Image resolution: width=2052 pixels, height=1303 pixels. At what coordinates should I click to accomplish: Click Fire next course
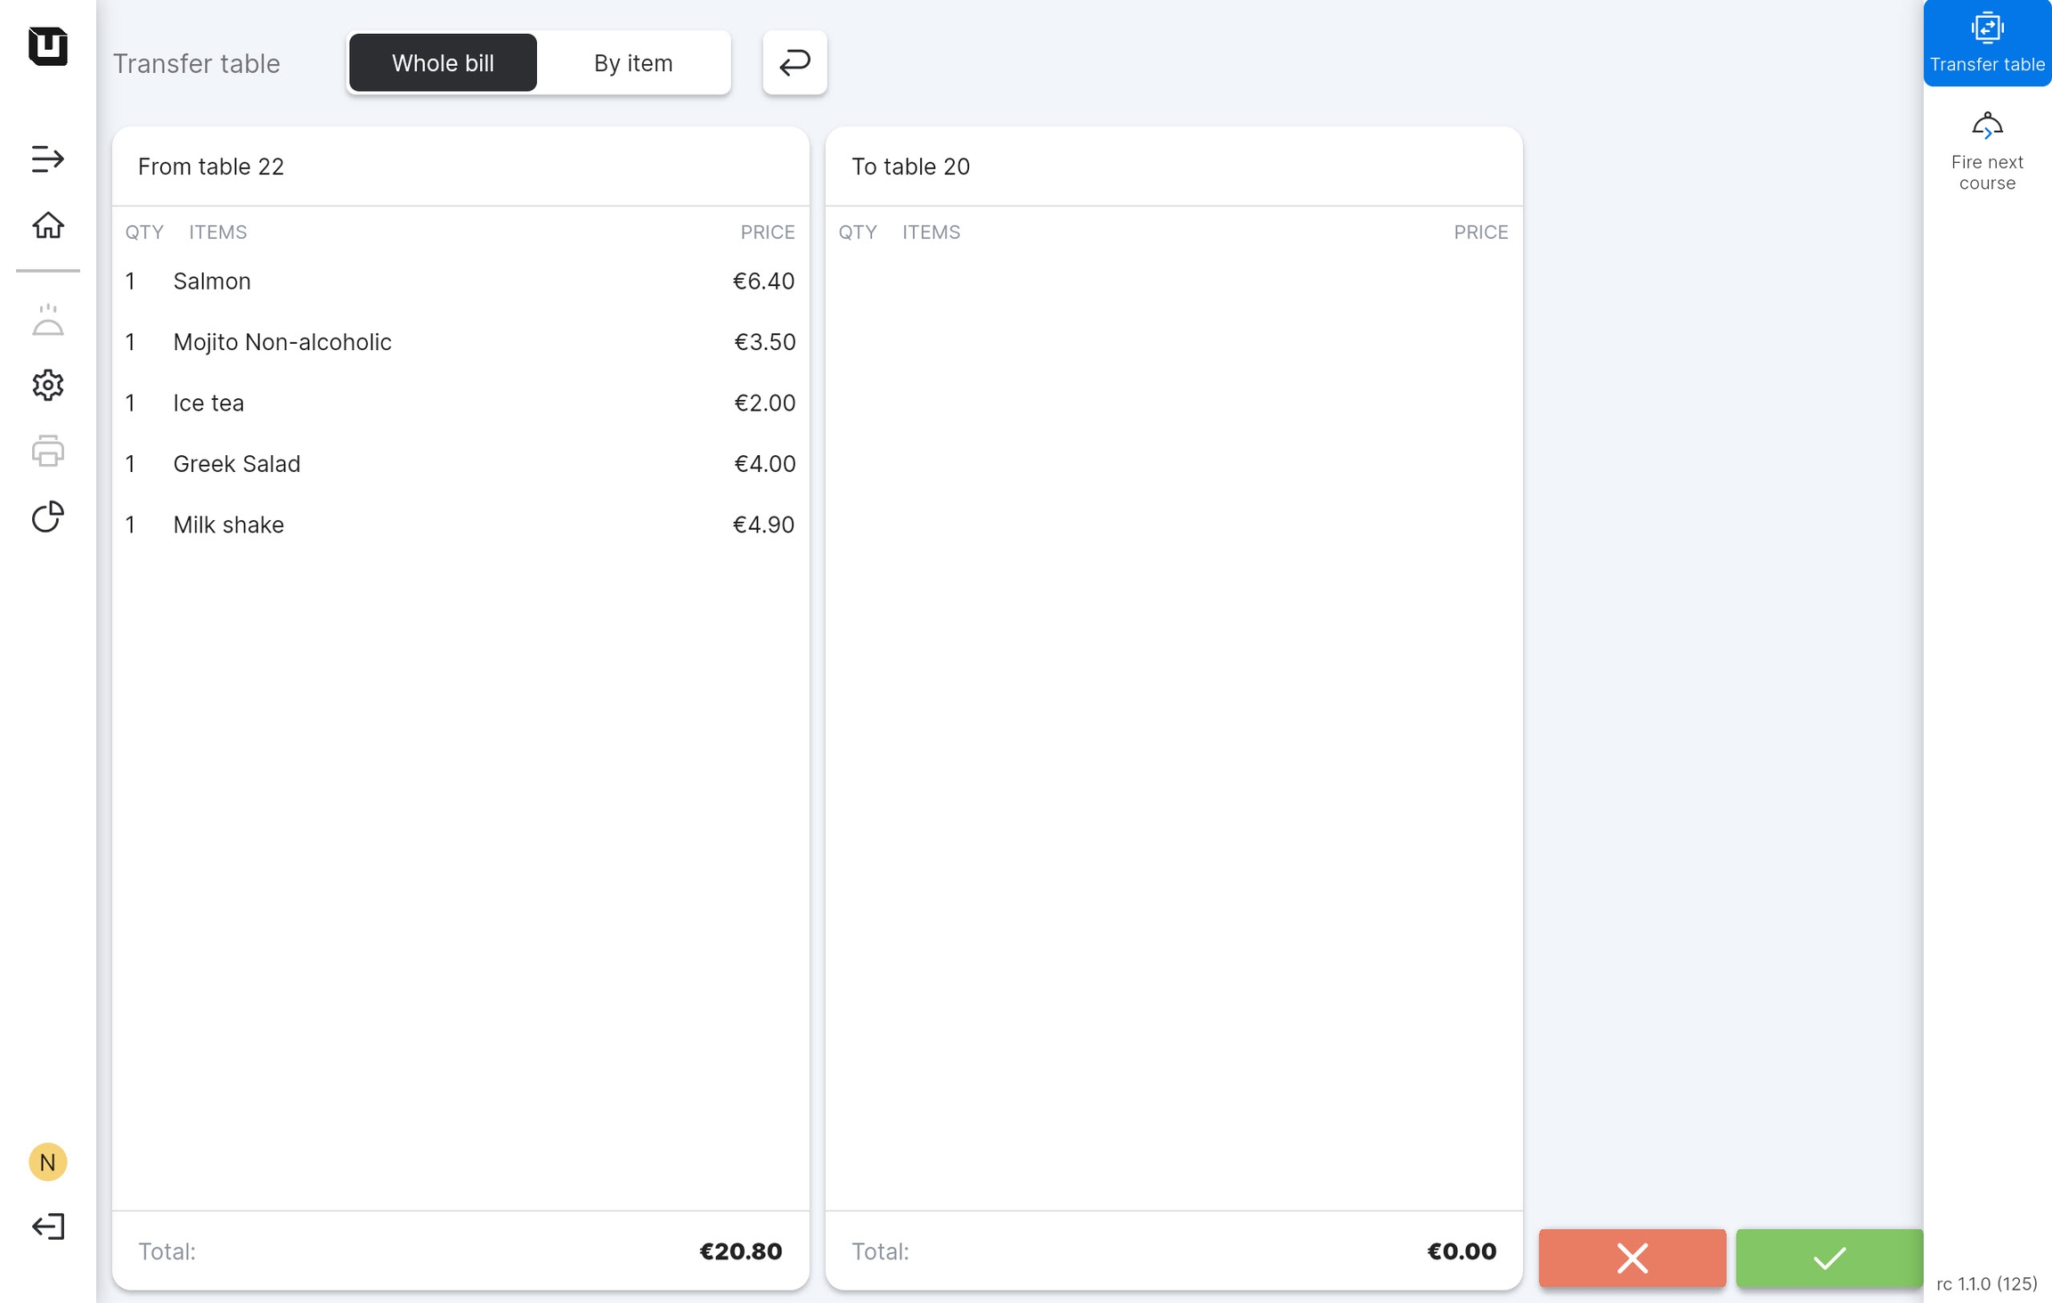tap(1987, 151)
